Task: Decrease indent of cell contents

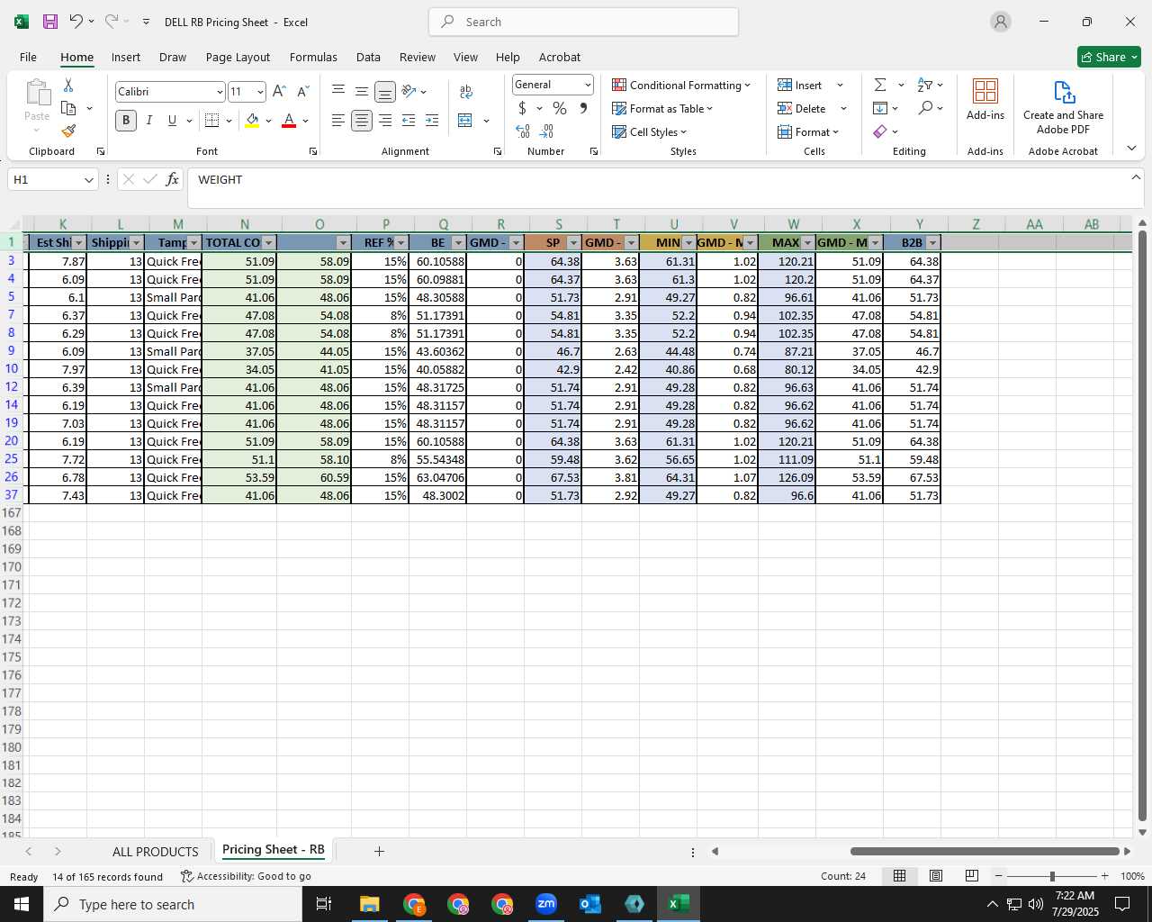Action: point(409,121)
